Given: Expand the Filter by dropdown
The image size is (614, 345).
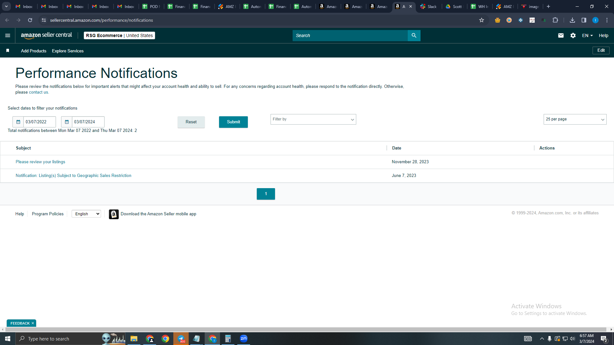Looking at the screenshot, I should coord(313,119).
